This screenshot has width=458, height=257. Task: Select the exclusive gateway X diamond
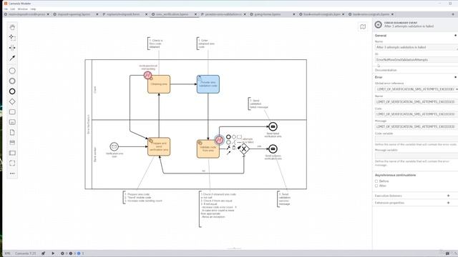244,149
